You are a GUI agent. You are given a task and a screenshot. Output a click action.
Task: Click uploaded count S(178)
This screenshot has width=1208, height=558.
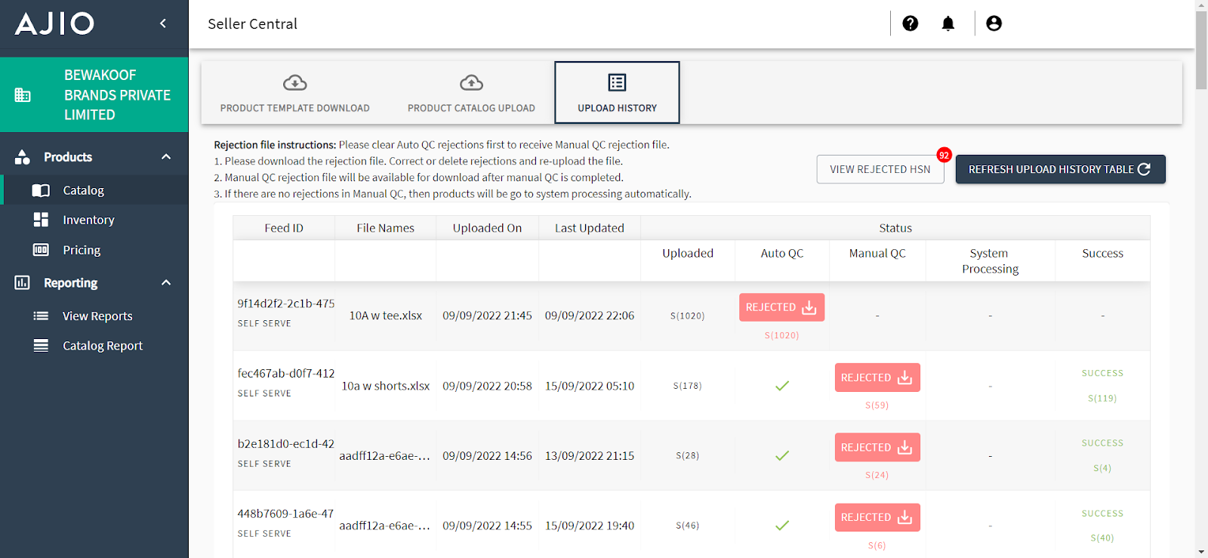coord(688,386)
